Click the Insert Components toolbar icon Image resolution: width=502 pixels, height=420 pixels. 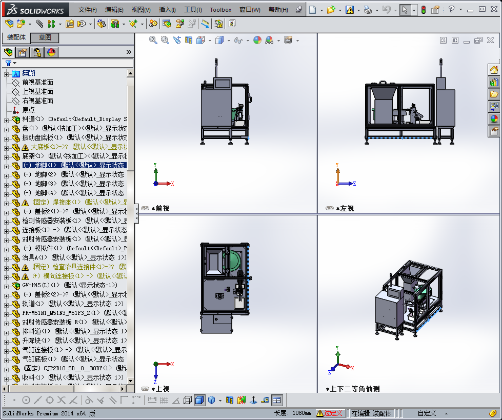click(21, 24)
